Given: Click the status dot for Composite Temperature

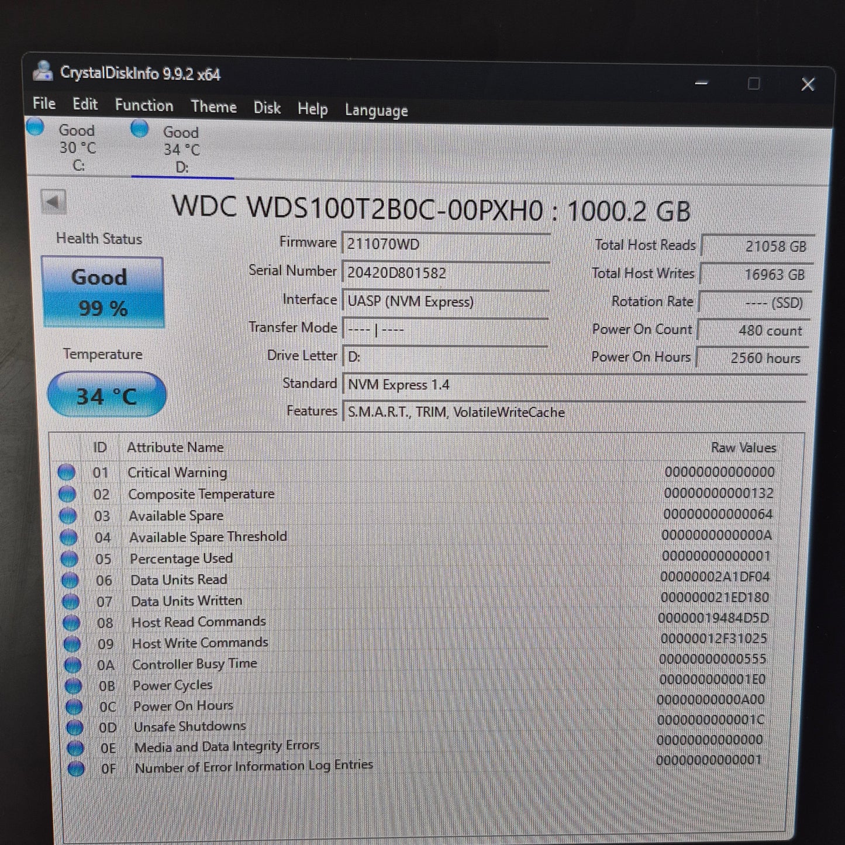Looking at the screenshot, I should click(67, 494).
